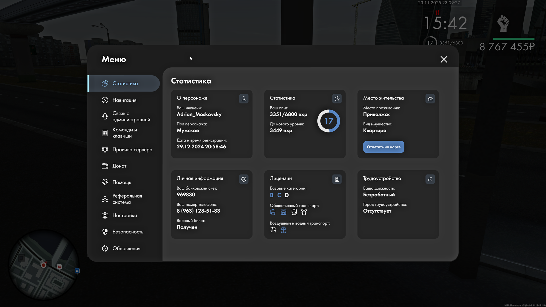Click the first bus transport license icon
Image resolution: width=546 pixels, height=307 pixels.
273,212
